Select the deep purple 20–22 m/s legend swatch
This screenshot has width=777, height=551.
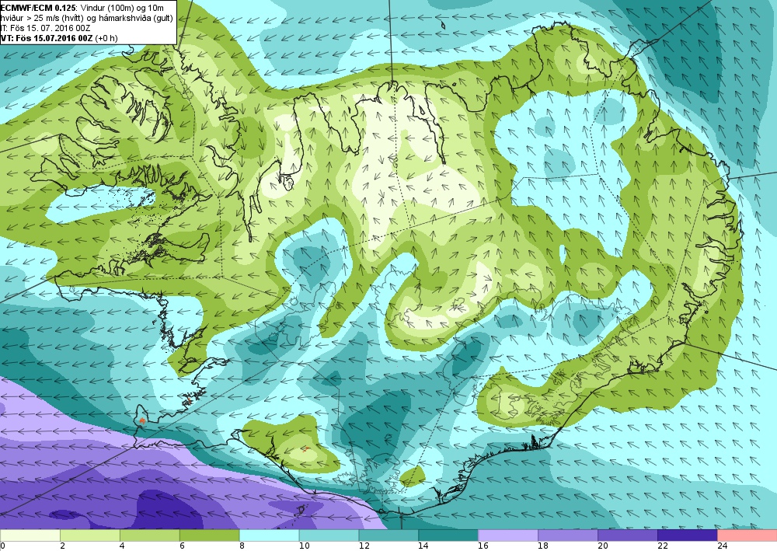(x=627, y=535)
